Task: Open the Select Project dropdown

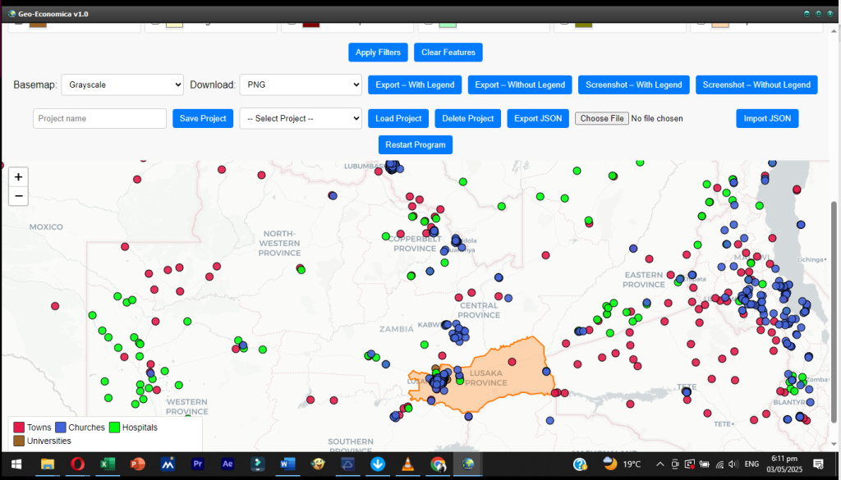Action: (301, 118)
